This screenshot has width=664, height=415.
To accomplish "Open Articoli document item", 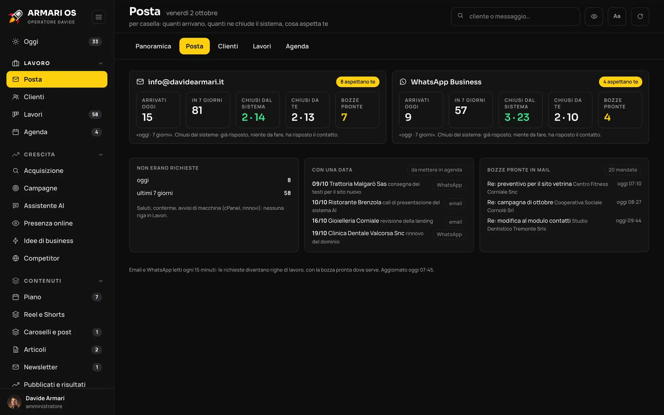I will click(57, 349).
